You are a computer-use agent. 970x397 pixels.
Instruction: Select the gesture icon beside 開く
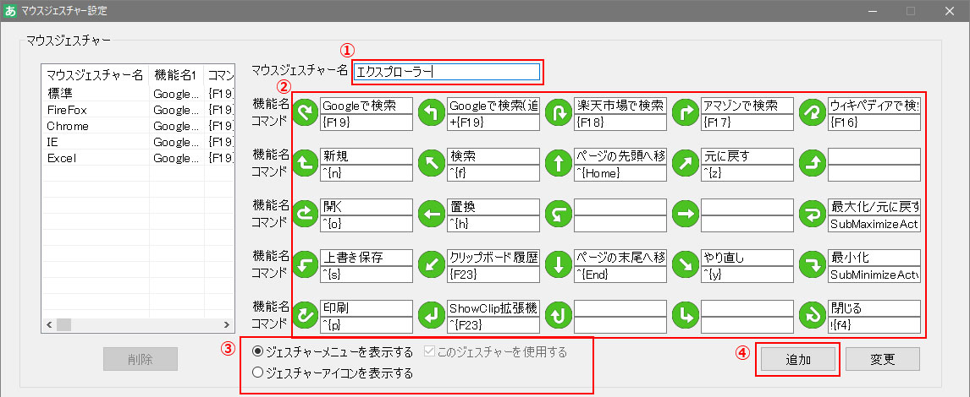(x=305, y=214)
